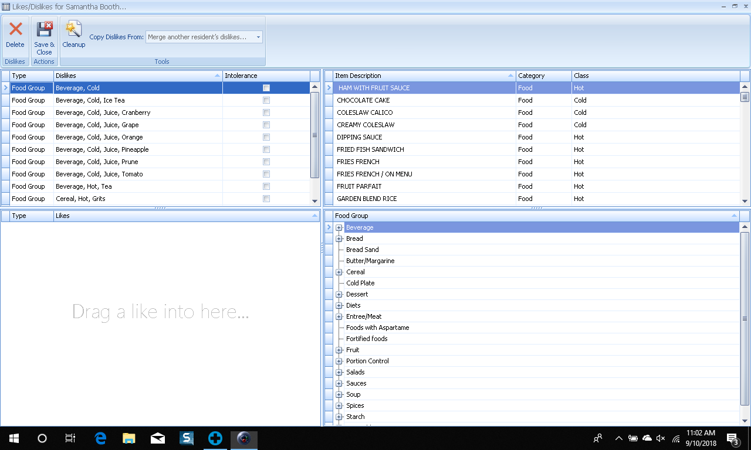Image resolution: width=751 pixels, height=450 pixels.
Task: Open the network Wi-Fi icon
Action: click(x=675, y=438)
